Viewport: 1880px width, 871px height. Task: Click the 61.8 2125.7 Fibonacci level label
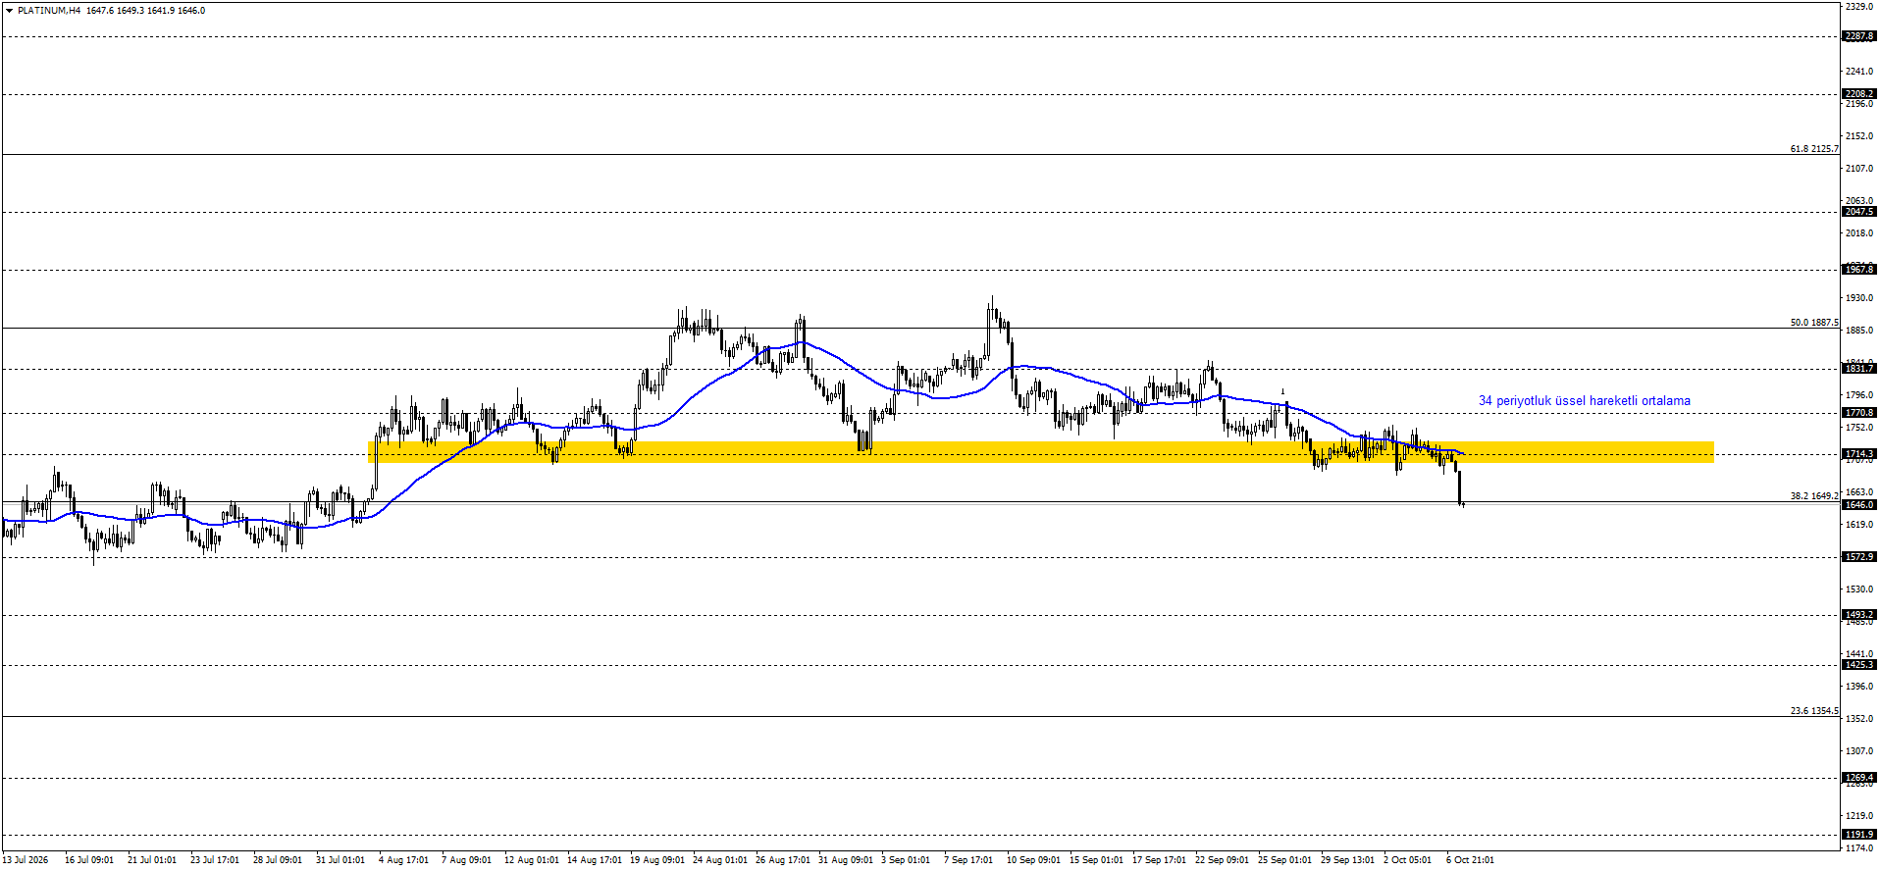1813,149
